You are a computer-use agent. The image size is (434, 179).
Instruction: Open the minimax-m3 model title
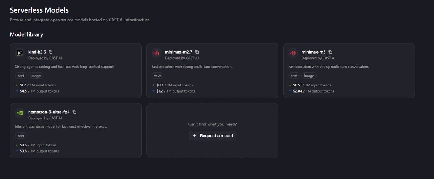pyautogui.click(x=314, y=52)
